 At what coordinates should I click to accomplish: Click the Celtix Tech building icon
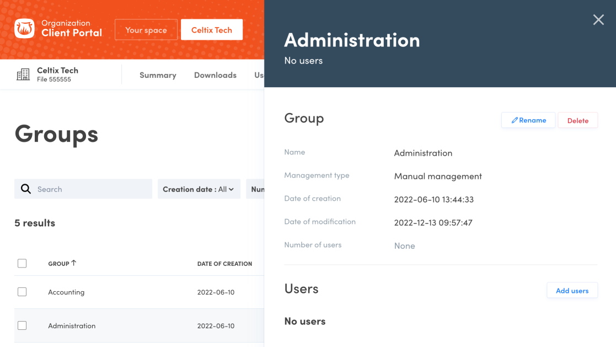[23, 74]
